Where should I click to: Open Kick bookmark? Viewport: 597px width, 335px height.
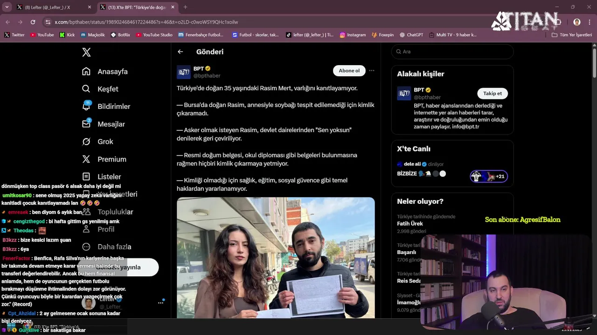(67, 35)
